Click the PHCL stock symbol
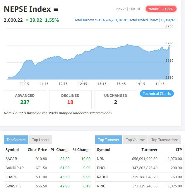Viewport: 185px width, 188px height. pyautogui.click(x=101, y=168)
